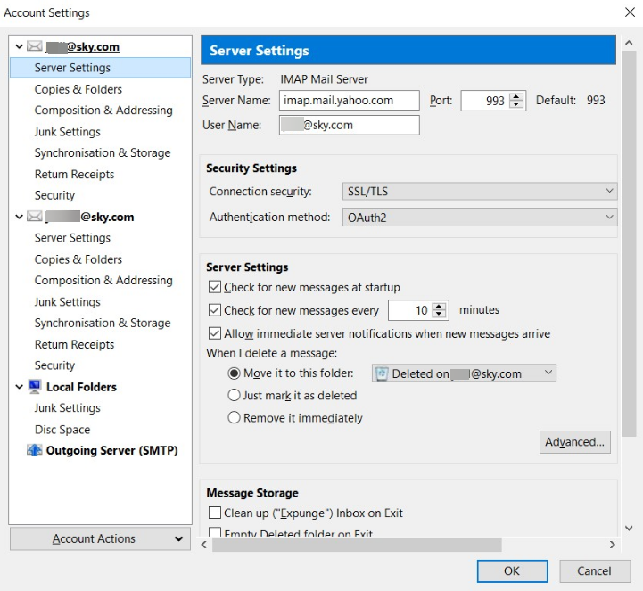Click the Deleted folder icon in dropdown
Screen dimensions: 643x591
[x=382, y=373]
